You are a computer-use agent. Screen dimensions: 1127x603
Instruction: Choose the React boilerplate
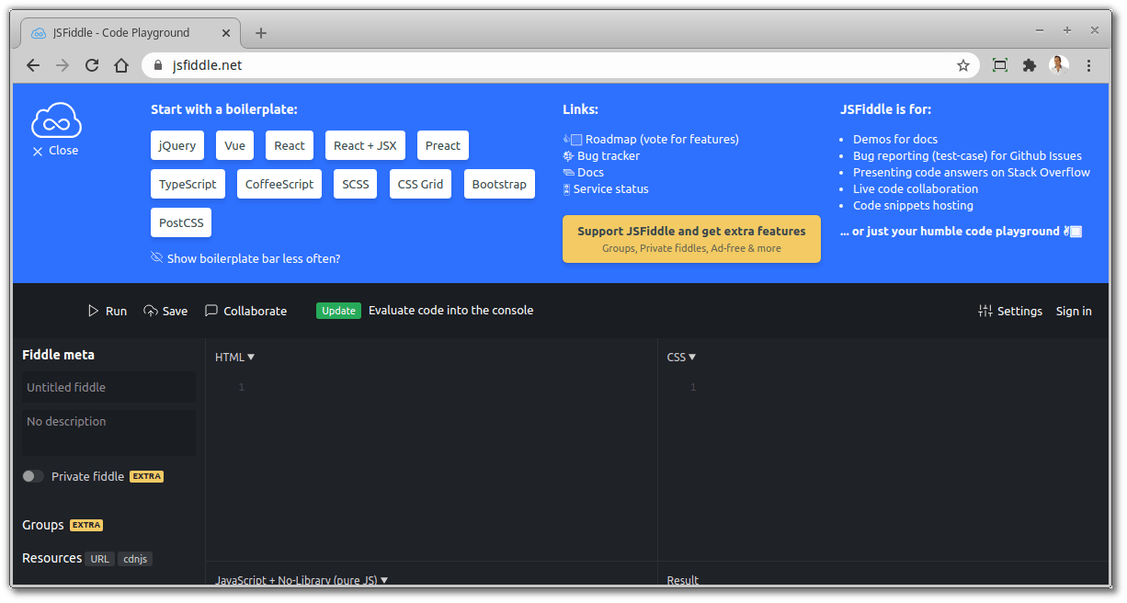290,145
